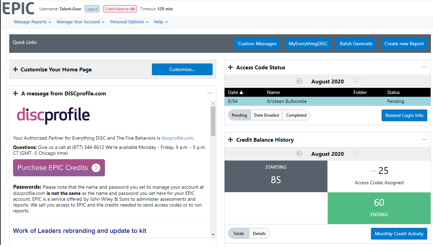Click move handle of Customize Your Home Page
The height and width of the screenshot is (247, 433).
15,69
